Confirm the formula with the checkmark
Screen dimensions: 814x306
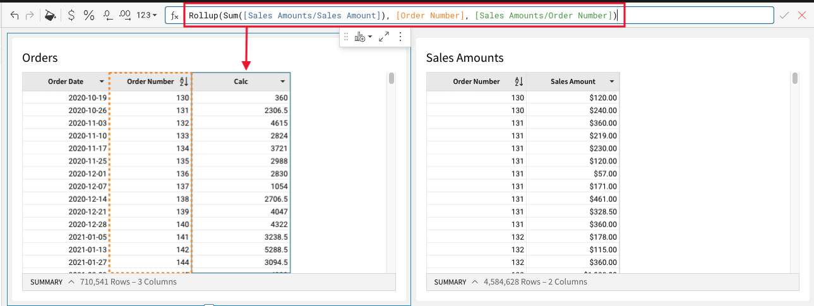[x=784, y=15]
